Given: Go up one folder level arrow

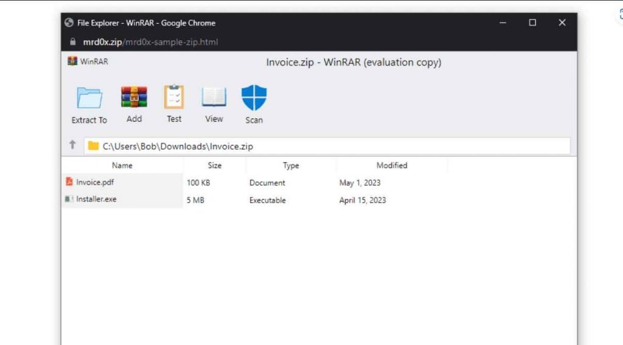Looking at the screenshot, I should click(72, 145).
